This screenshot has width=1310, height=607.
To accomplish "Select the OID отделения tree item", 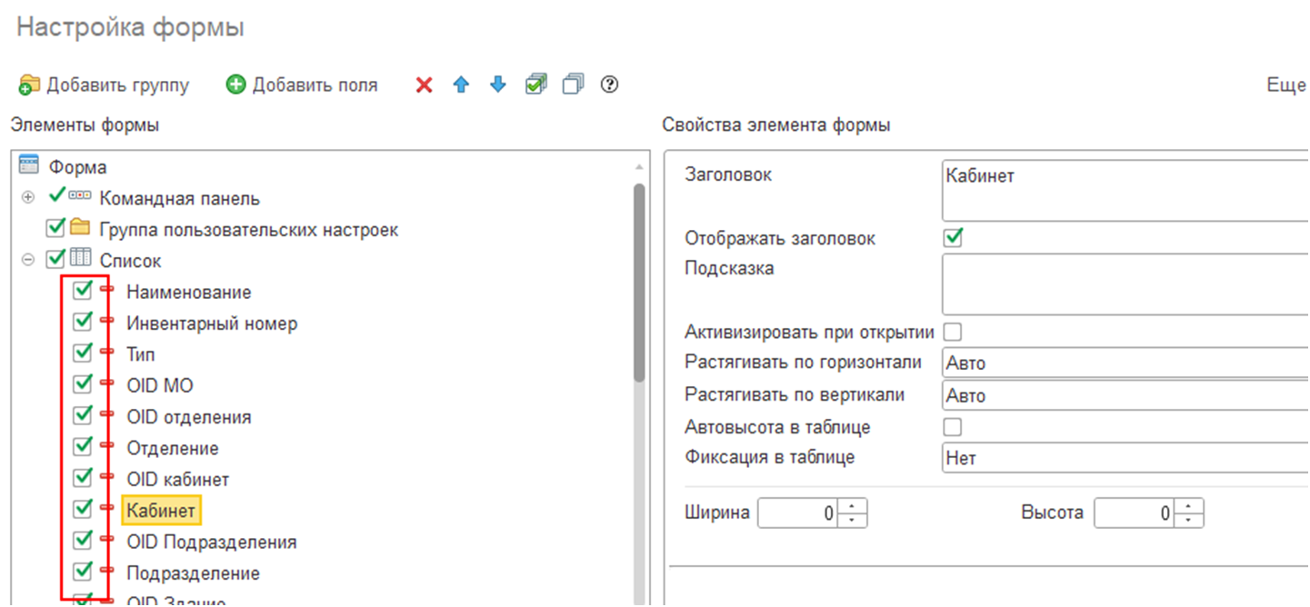I will 188,417.
